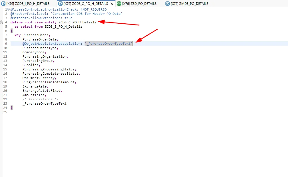Click the PurgReleaseTimeTotalAmount field
Image resolution: width=288 pixels, height=177 pixels.
(49, 82)
